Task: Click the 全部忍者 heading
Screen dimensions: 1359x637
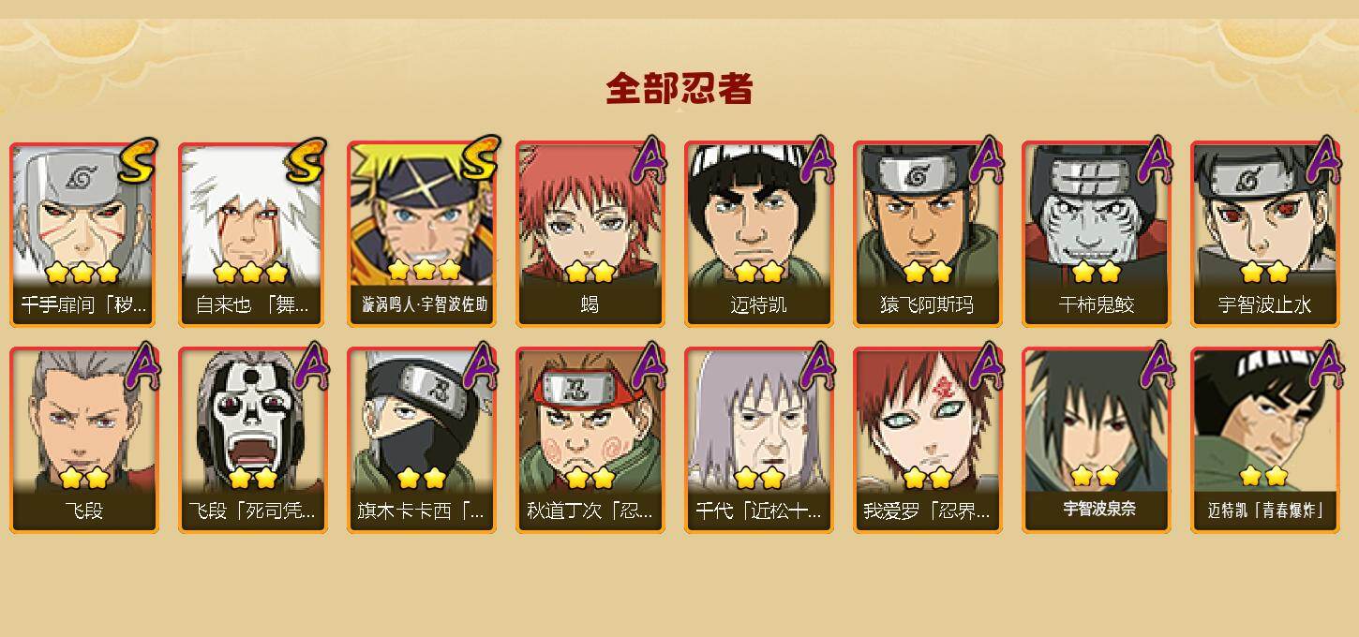Action: (x=679, y=89)
